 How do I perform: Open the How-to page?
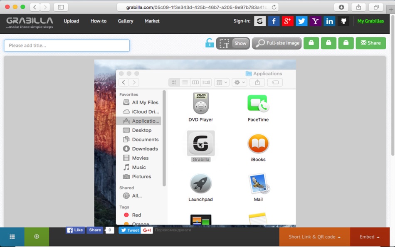point(99,21)
